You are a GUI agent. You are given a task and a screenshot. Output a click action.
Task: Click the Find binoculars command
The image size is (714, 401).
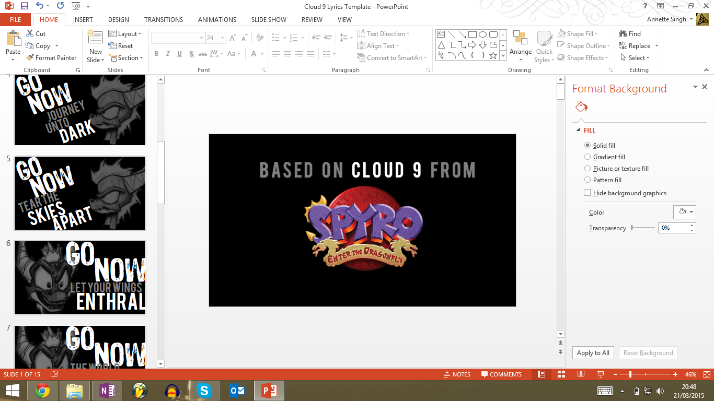tap(630, 33)
